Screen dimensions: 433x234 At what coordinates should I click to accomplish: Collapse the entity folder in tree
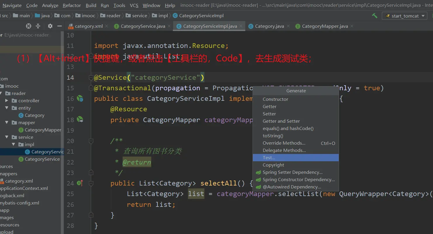7,108
